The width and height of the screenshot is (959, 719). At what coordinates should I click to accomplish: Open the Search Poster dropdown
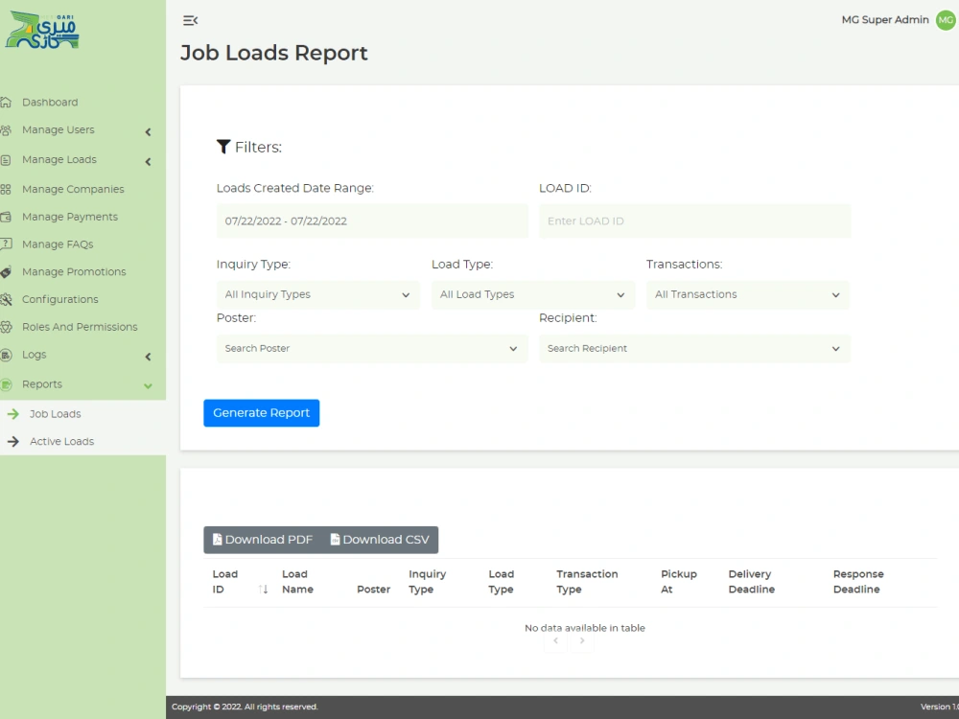coord(372,349)
